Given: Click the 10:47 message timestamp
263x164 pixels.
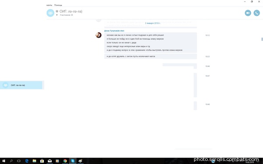Looking at the screenshot, I should (x=207, y=76).
